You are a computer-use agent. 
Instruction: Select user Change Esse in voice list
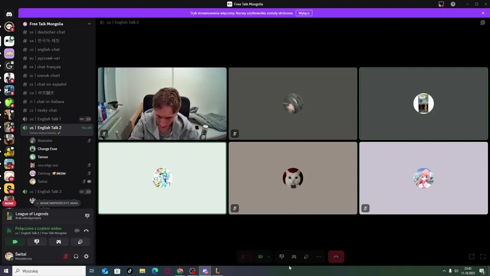[x=61, y=149]
